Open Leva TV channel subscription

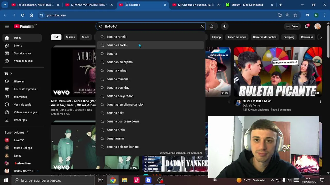[x=22, y=140]
